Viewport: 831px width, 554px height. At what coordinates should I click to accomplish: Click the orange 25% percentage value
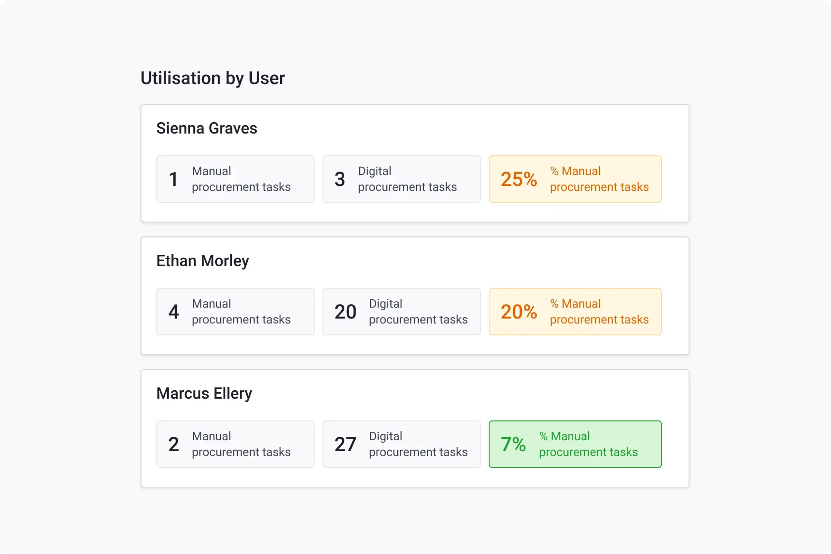point(519,179)
